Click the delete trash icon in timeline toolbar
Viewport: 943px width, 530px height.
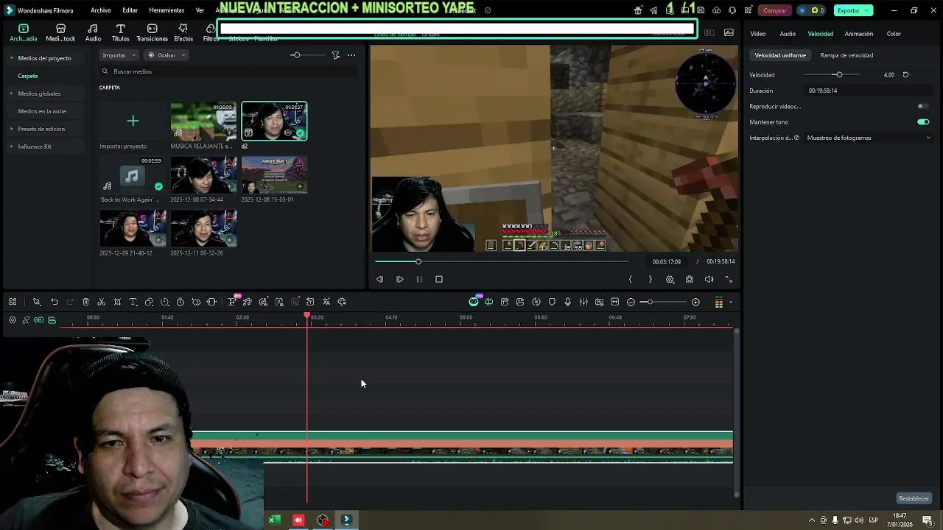click(x=85, y=302)
